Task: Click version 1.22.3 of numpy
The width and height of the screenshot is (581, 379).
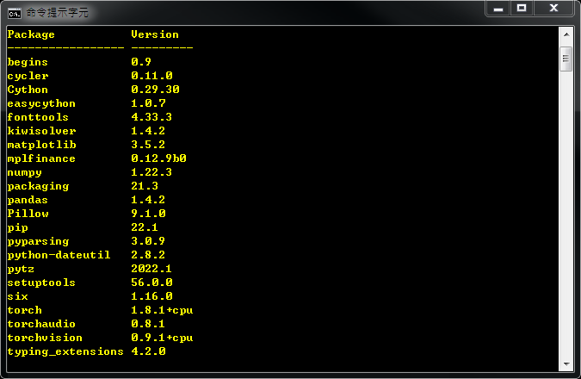Action: click(151, 172)
